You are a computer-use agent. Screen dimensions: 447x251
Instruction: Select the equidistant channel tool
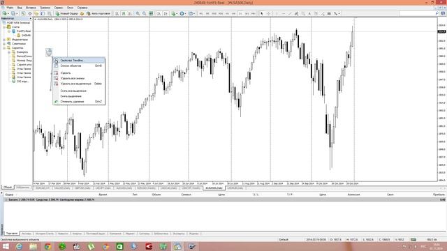(296, 13)
